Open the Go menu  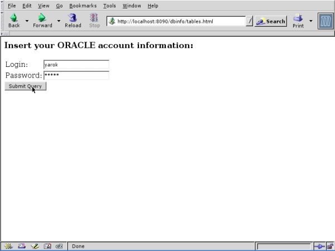coord(59,6)
